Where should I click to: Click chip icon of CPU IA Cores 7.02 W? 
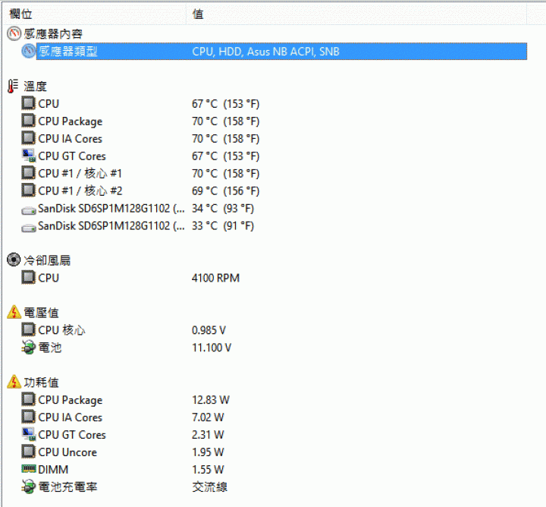coord(28,417)
